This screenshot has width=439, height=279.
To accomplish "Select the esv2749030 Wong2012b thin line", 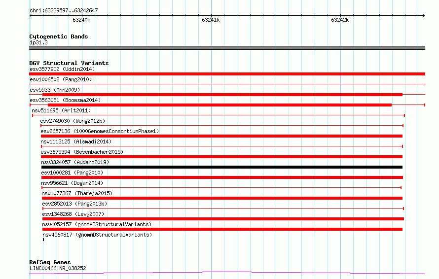I will 222,126.
